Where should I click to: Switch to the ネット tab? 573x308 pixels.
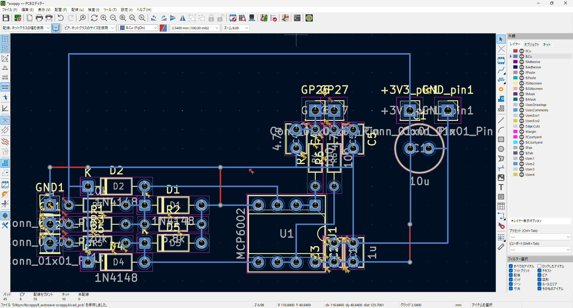pyautogui.click(x=547, y=44)
